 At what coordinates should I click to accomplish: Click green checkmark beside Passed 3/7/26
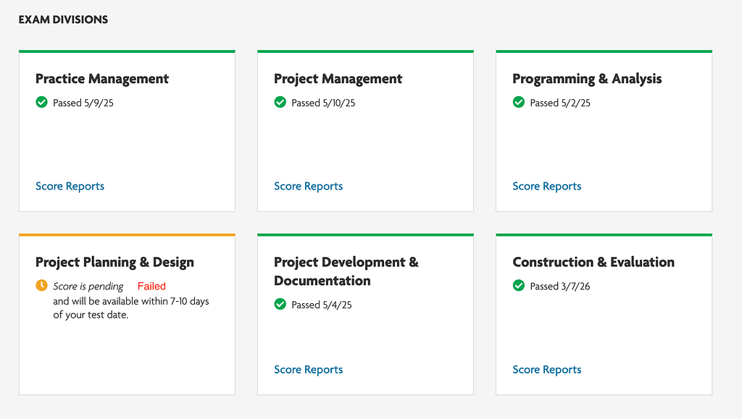pyautogui.click(x=518, y=286)
